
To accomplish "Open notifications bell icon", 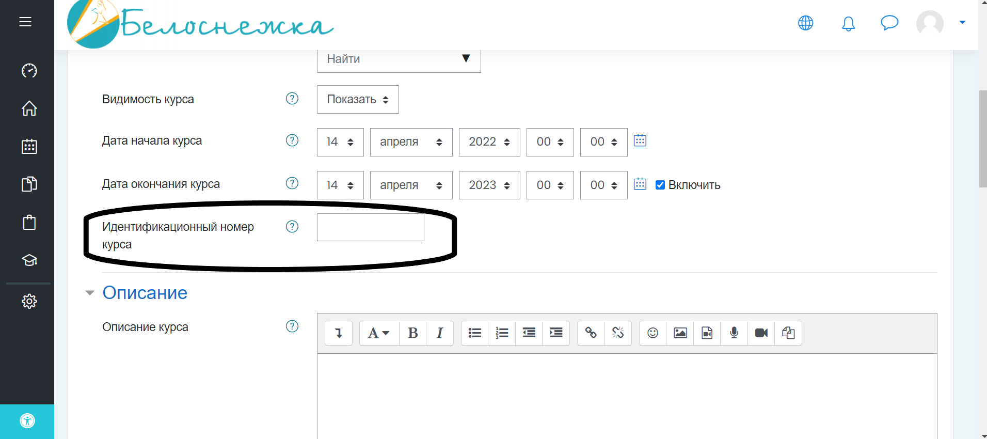I will click(x=848, y=23).
